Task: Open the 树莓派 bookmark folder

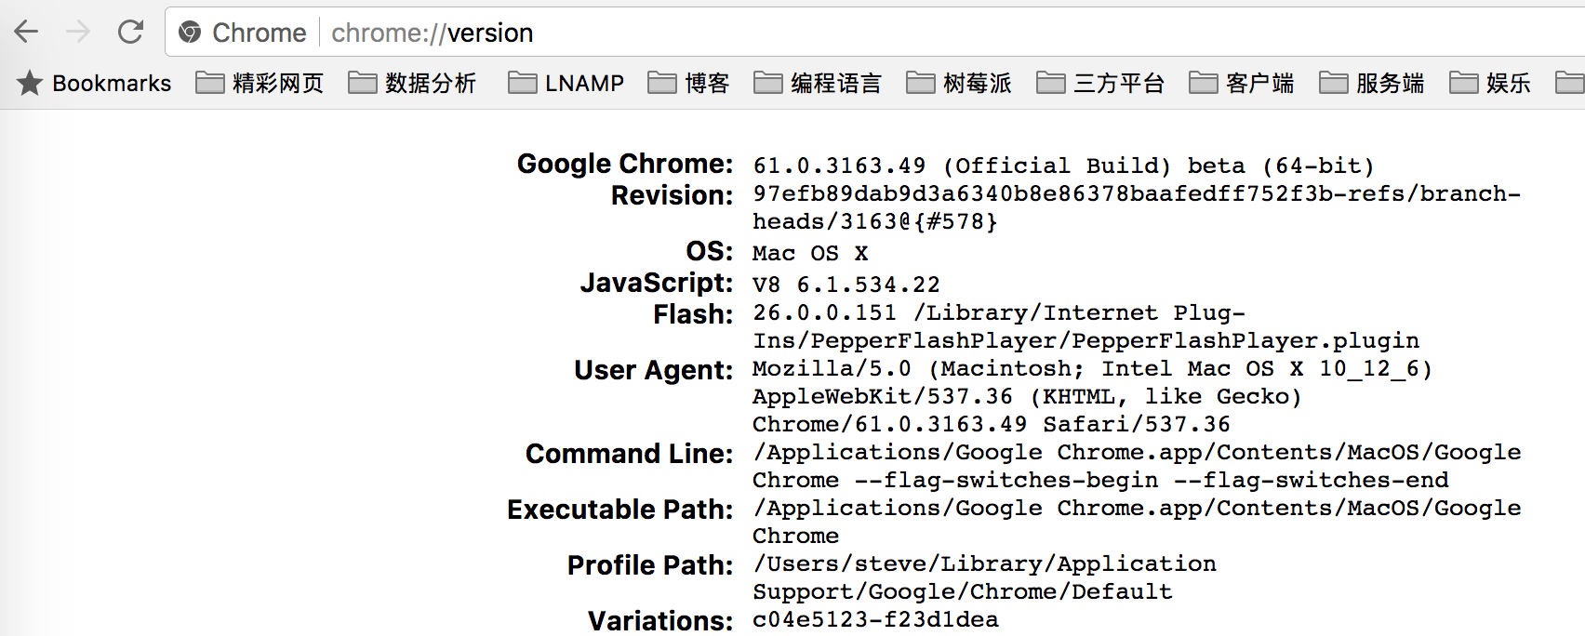Action: (959, 83)
